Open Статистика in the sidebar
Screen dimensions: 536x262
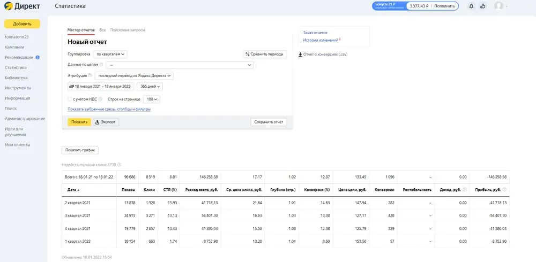16,67
